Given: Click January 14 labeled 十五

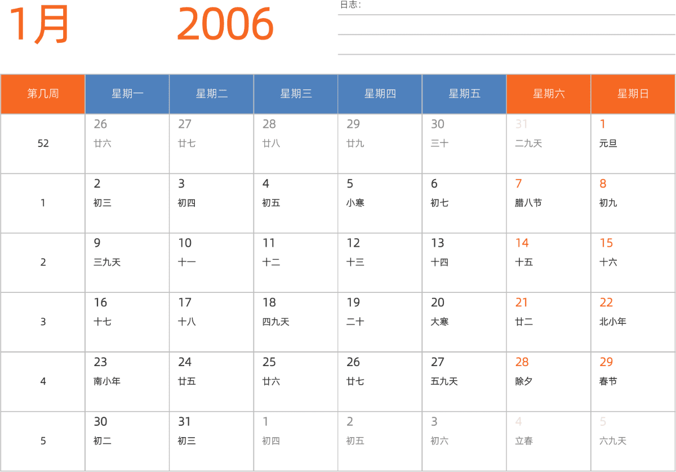Looking at the screenshot, I should 549,262.
